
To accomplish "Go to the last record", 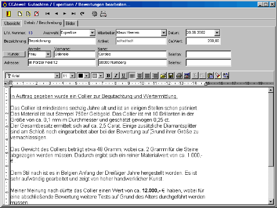I will 73,14.
